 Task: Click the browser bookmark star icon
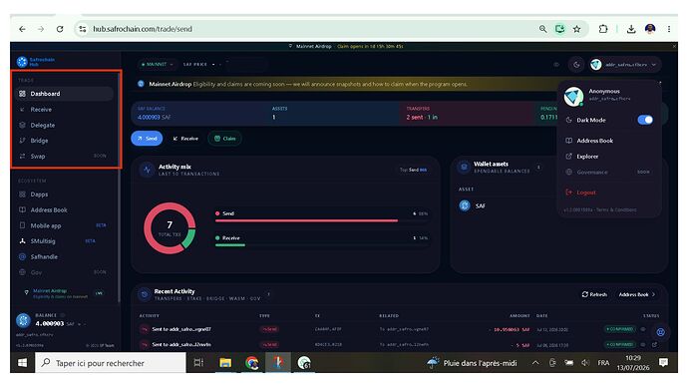coord(576,29)
